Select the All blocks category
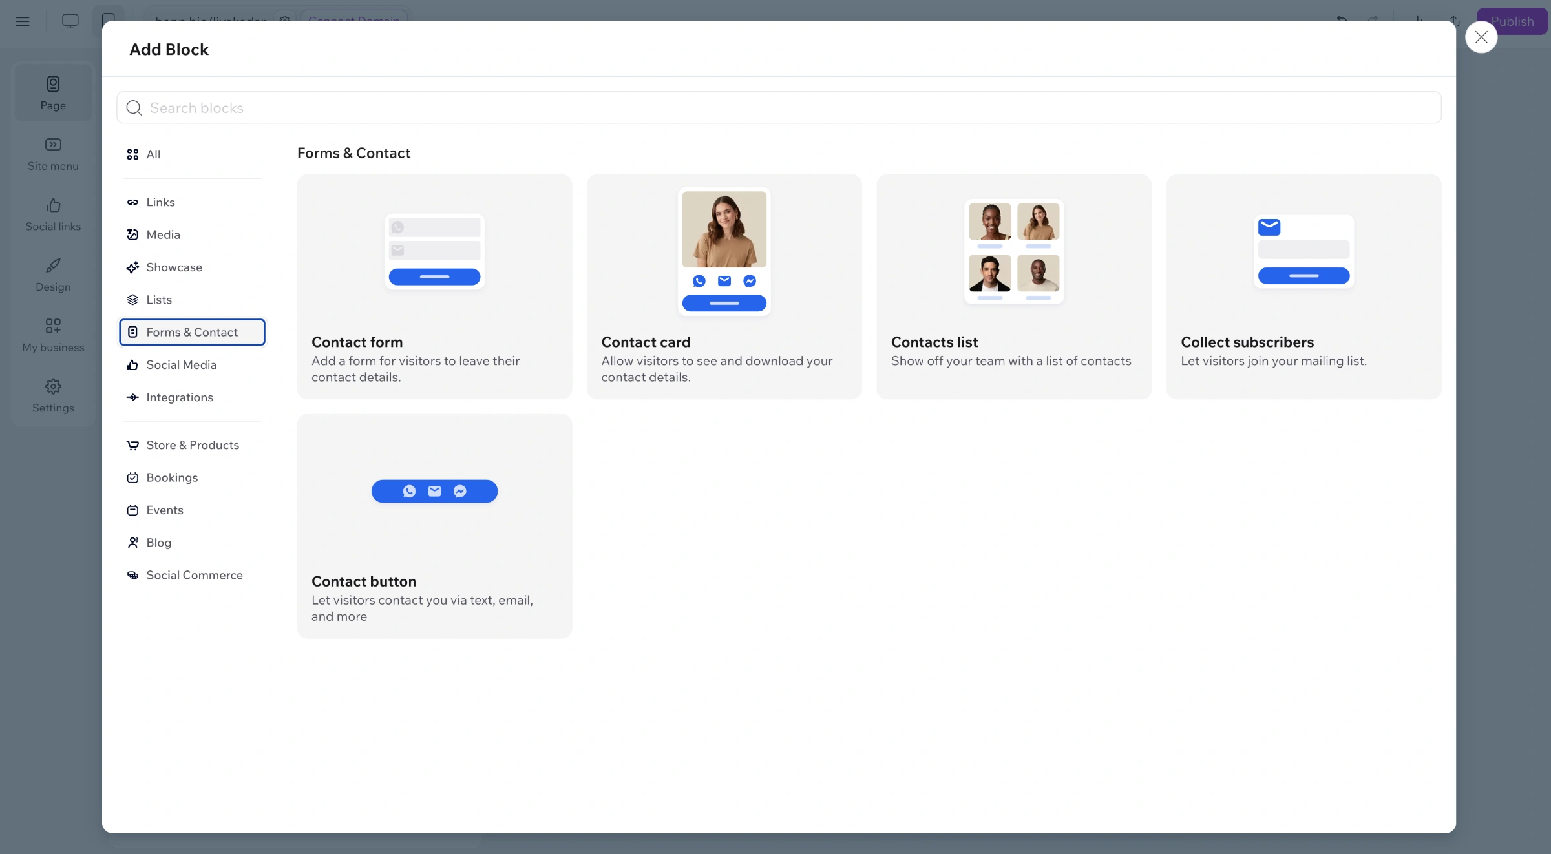Image resolution: width=1551 pixels, height=854 pixels. coord(192,154)
